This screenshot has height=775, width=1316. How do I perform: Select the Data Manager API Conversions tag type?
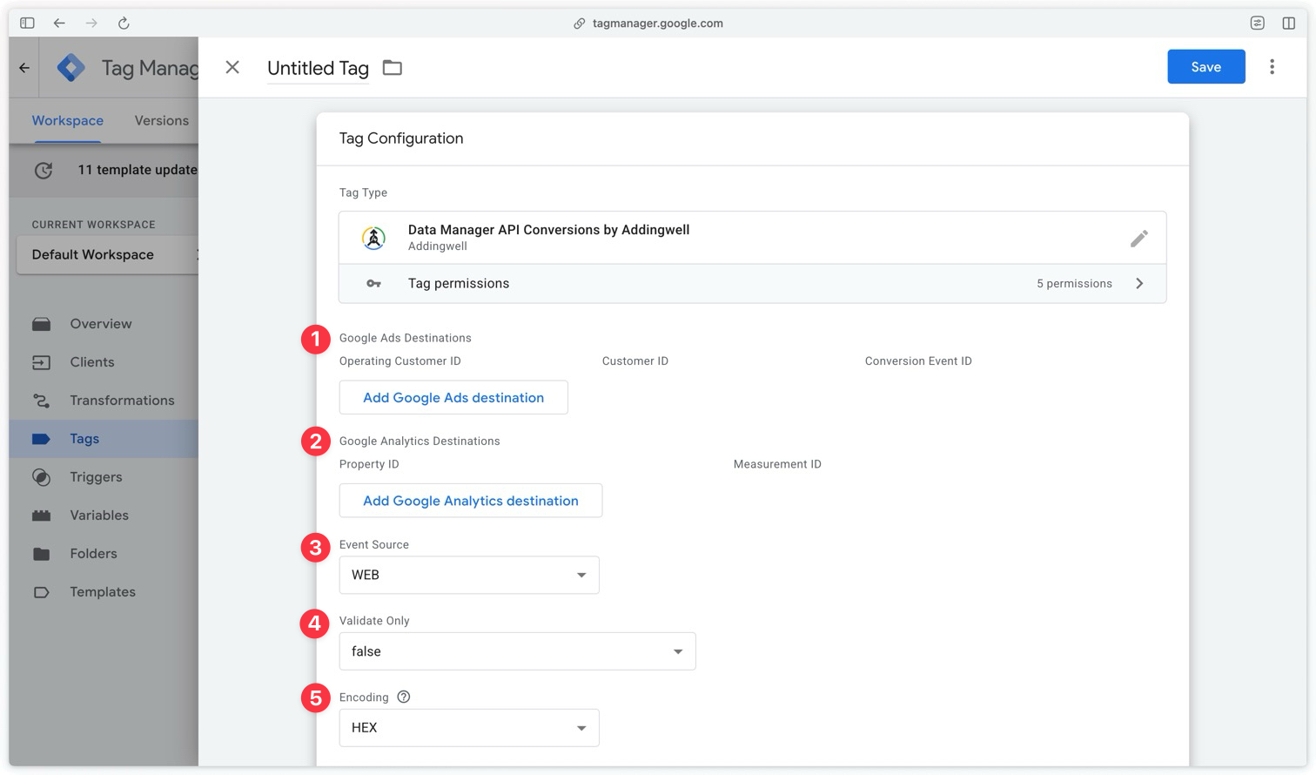coord(752,238)
